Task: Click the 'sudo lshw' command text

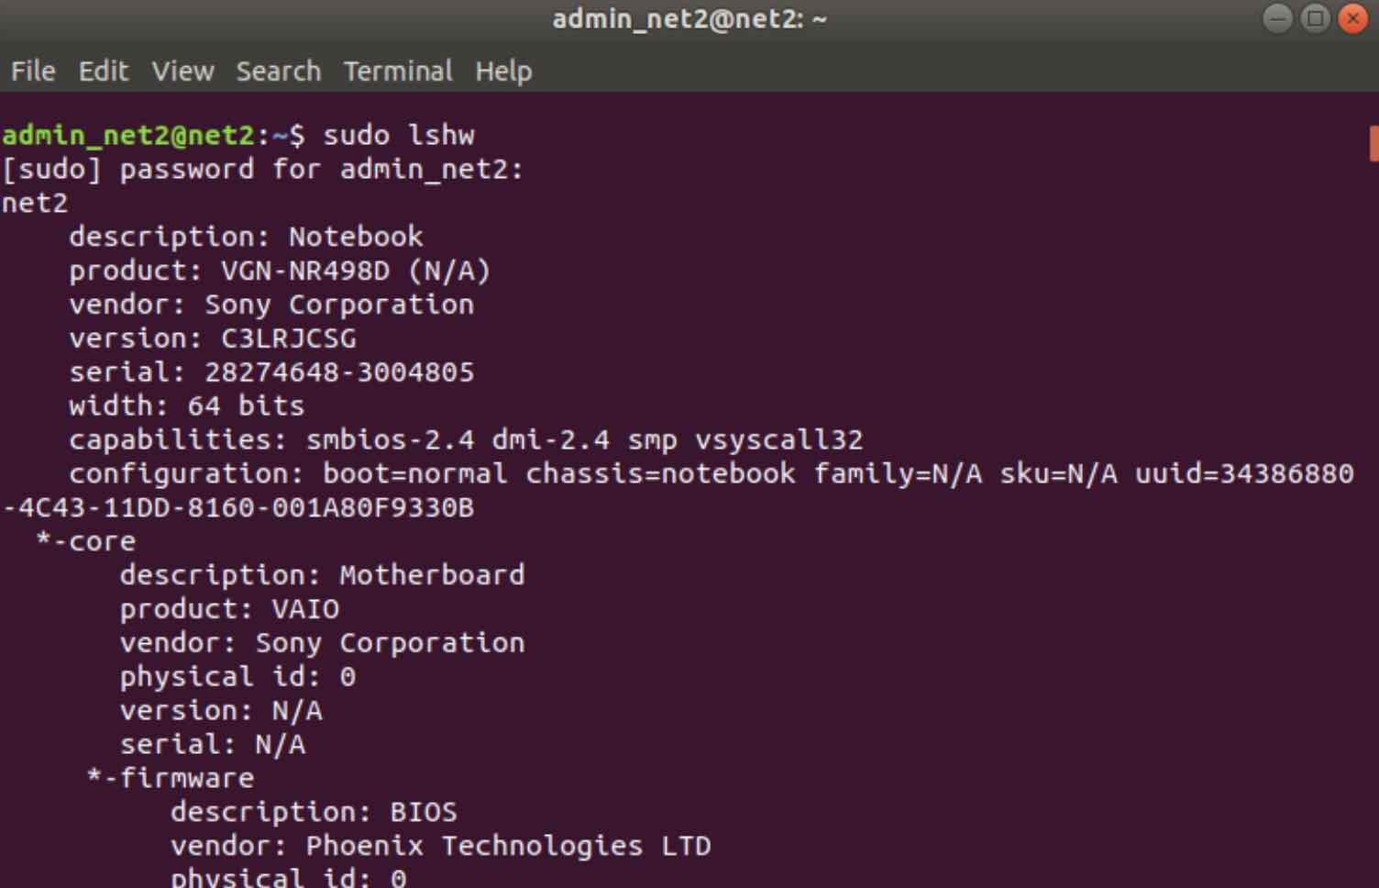Action: pos(399,135)
